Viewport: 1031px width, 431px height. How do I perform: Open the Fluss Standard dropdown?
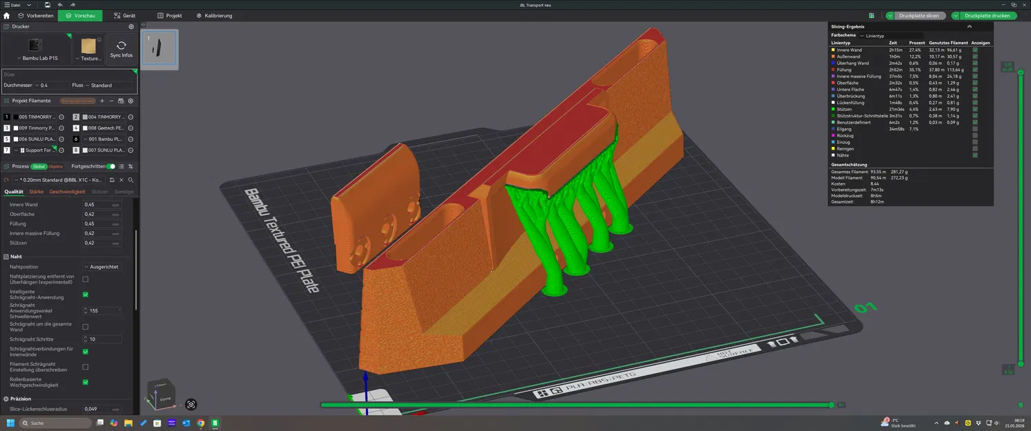coord(109,86)
